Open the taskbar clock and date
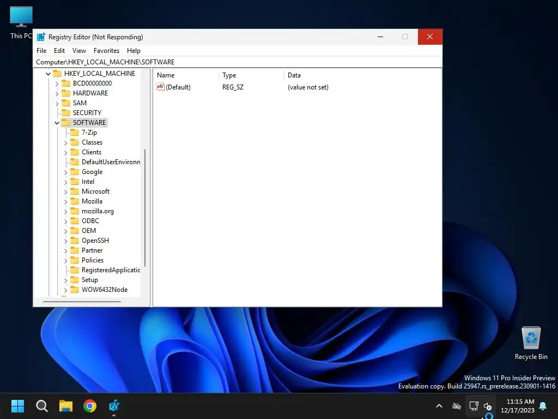This screenshot has height=419, width=558. pos(518,406)
